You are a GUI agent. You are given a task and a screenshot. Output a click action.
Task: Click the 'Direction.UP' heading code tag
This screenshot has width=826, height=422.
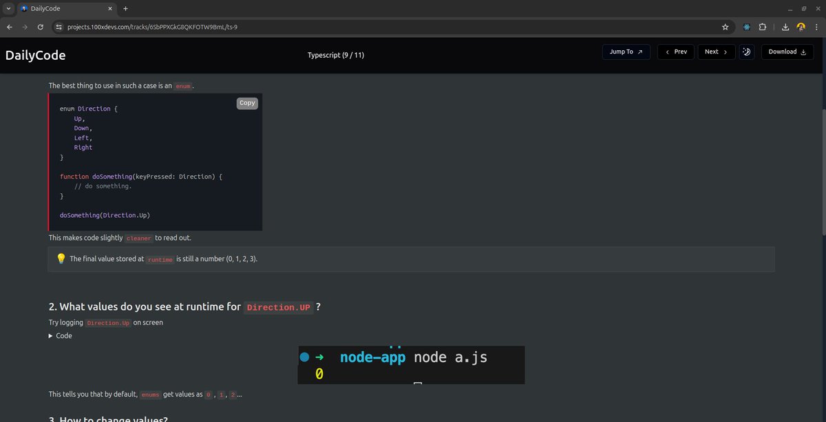click(279, 307)
